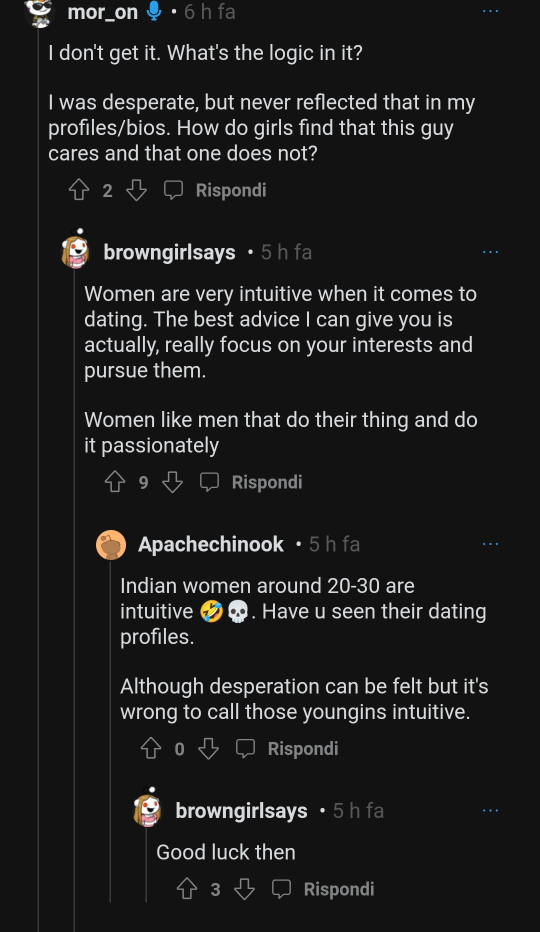This screenshot has width=540, height=932.
Task: Downvote Apachechinook's comment with 0 points
Action: click(x=208, y=748)
